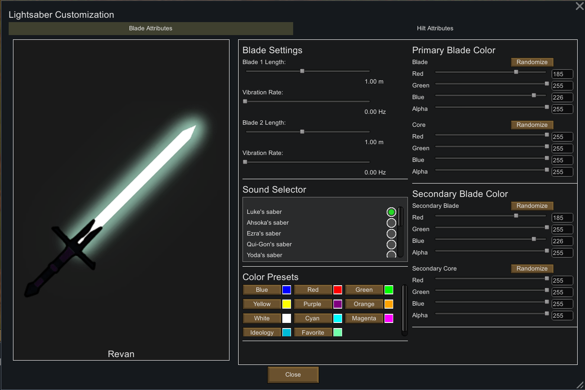Click the purple color swatch
Viewport: 585px width, 390px height.
pos(338,304)
